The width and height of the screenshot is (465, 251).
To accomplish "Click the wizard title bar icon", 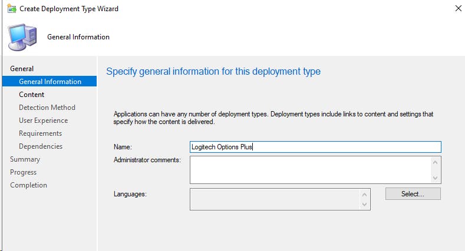I will click(11, 8).
